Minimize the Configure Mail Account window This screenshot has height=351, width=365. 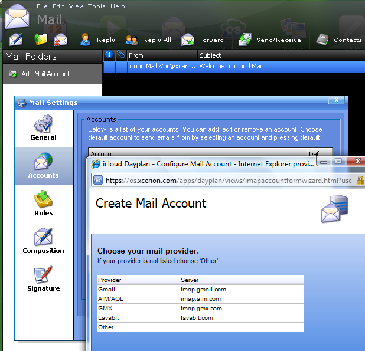(x=324, y=161)
